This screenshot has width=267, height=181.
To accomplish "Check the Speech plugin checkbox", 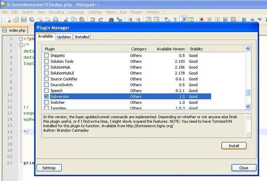I will click(46, 90).
